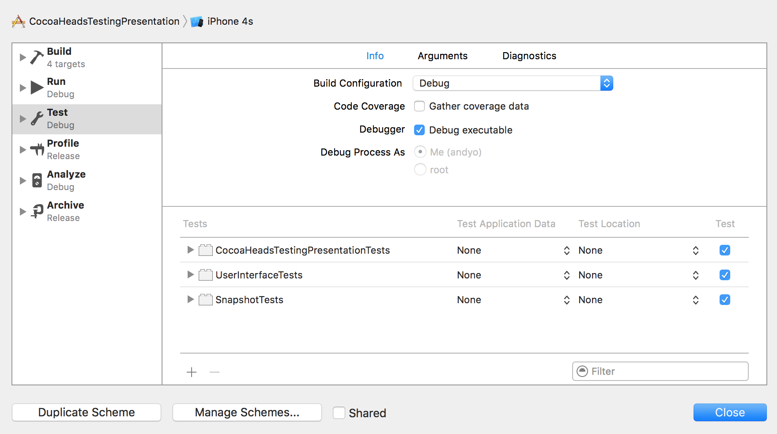The height and width of the screenshot is (434, 777).
Task: Expand the Test disclosure triangle
Action: (23, 119)
